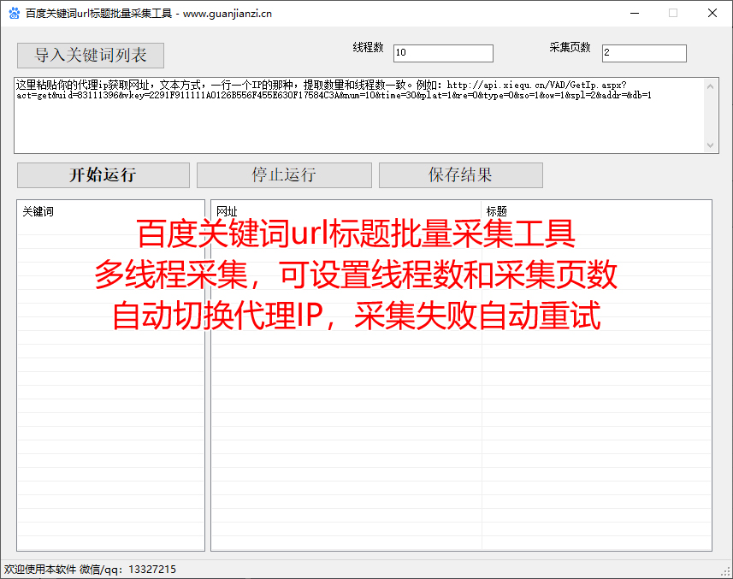The width and height of the screenshot is (733, 579).
Task: Click the 线程数 label
Action: pos(368,47)
